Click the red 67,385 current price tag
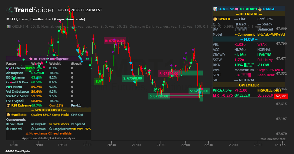The width and height of the screenshot is (294, 154). 281,96
